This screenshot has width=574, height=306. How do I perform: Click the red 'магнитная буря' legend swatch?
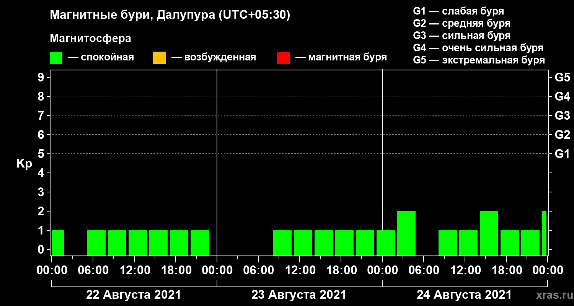pyautogui.click(x=283, y=58)
